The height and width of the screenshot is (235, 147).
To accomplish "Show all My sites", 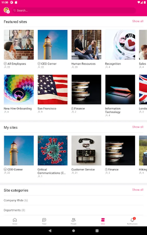I will click(x=138, y=127).
